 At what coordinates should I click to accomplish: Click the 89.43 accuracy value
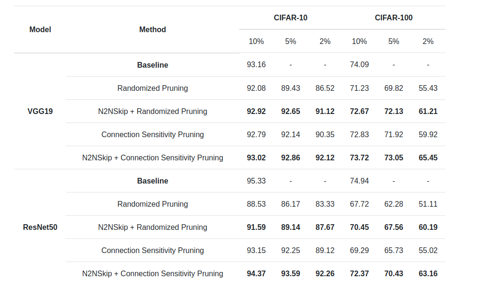(290, 88)
